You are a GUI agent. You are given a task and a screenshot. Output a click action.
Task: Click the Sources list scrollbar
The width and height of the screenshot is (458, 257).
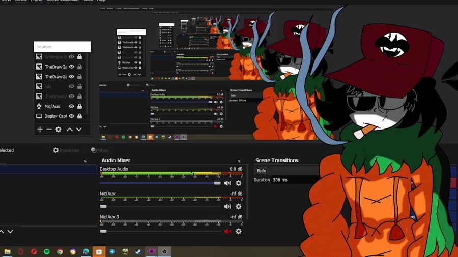tap(88, 84)
